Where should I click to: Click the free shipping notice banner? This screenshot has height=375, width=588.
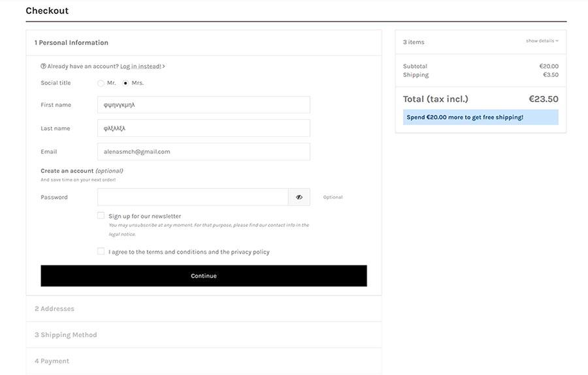[x=481, y=117]
